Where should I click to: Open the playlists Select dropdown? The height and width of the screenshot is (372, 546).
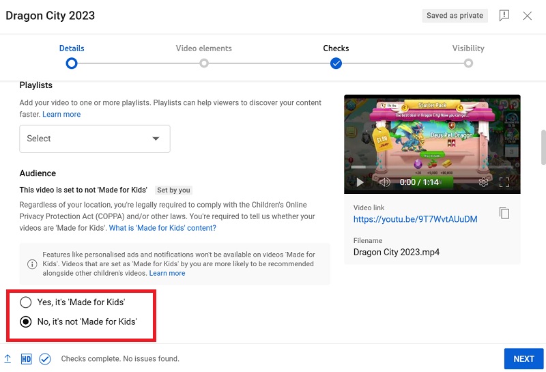coord(95,139)
